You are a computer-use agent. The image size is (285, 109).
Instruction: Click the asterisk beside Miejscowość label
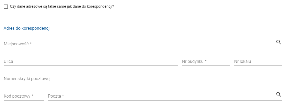point(31,44)
